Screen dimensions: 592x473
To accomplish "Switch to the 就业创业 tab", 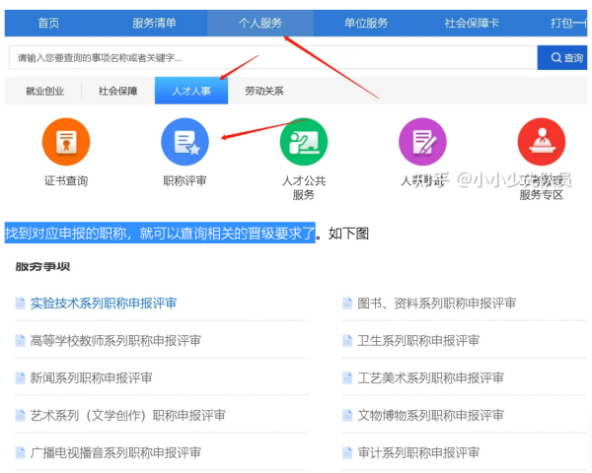I will pos(44,91).
